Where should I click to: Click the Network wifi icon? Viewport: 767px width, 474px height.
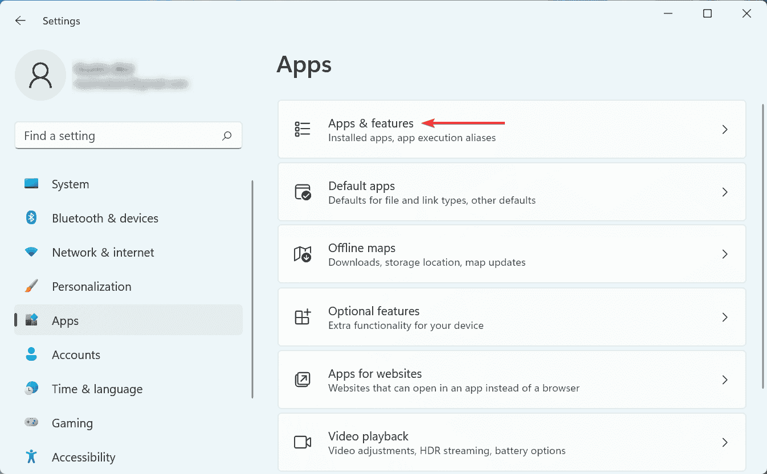[31, 252]
